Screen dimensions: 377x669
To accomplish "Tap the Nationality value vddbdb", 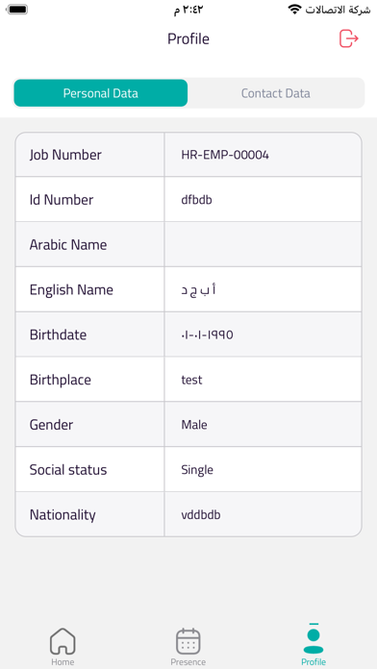I will (x=201, y=514).
